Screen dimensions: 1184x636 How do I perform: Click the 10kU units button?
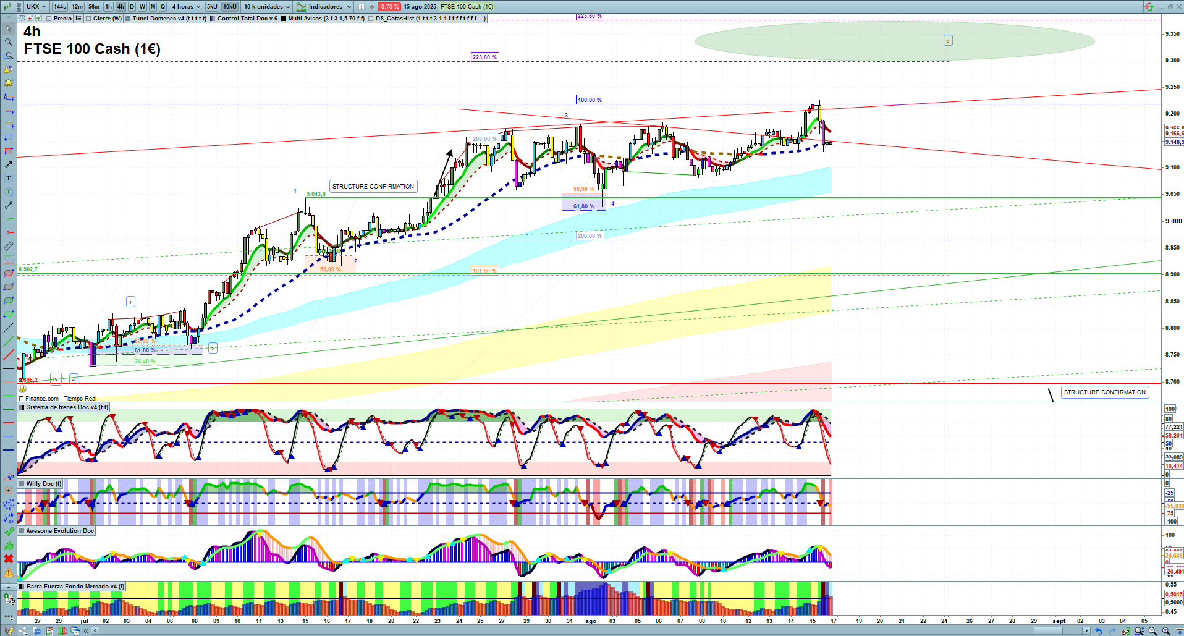pos(230,7)
